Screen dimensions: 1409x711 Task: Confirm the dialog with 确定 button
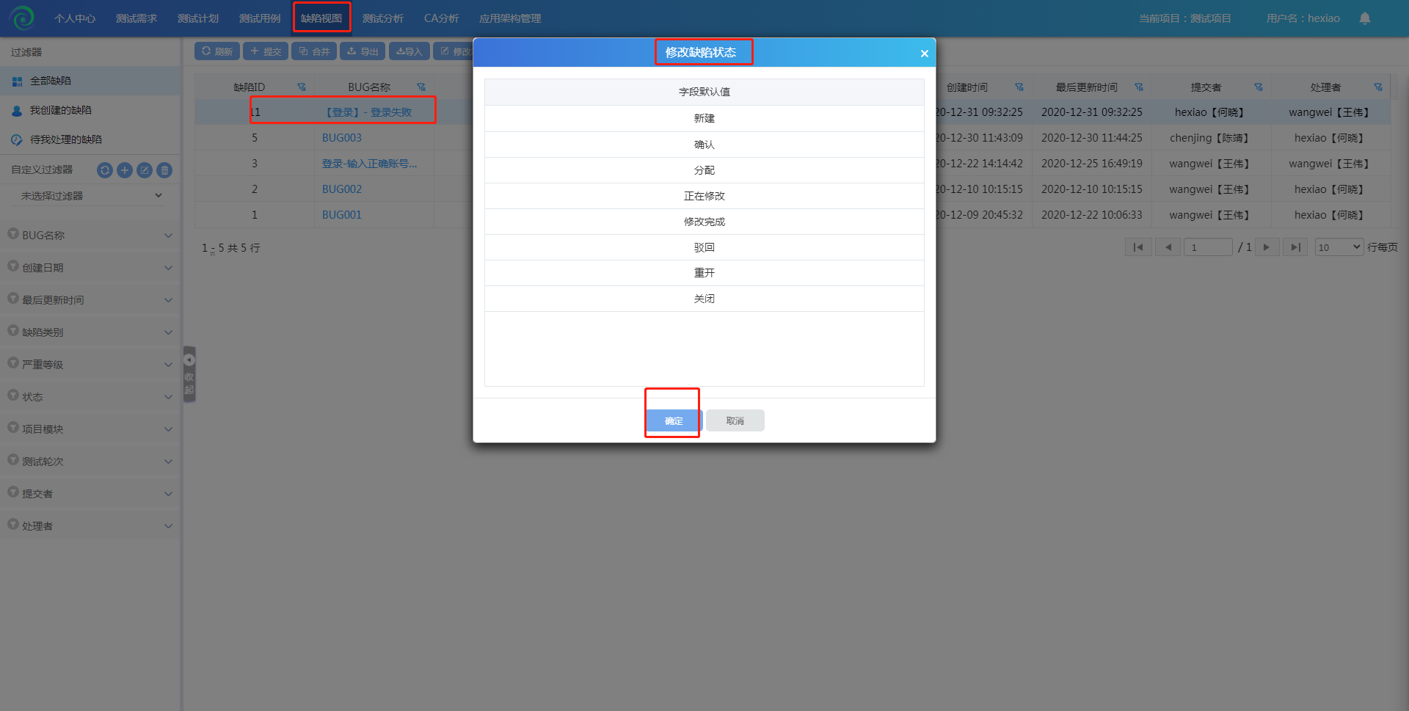coord(674,420)
